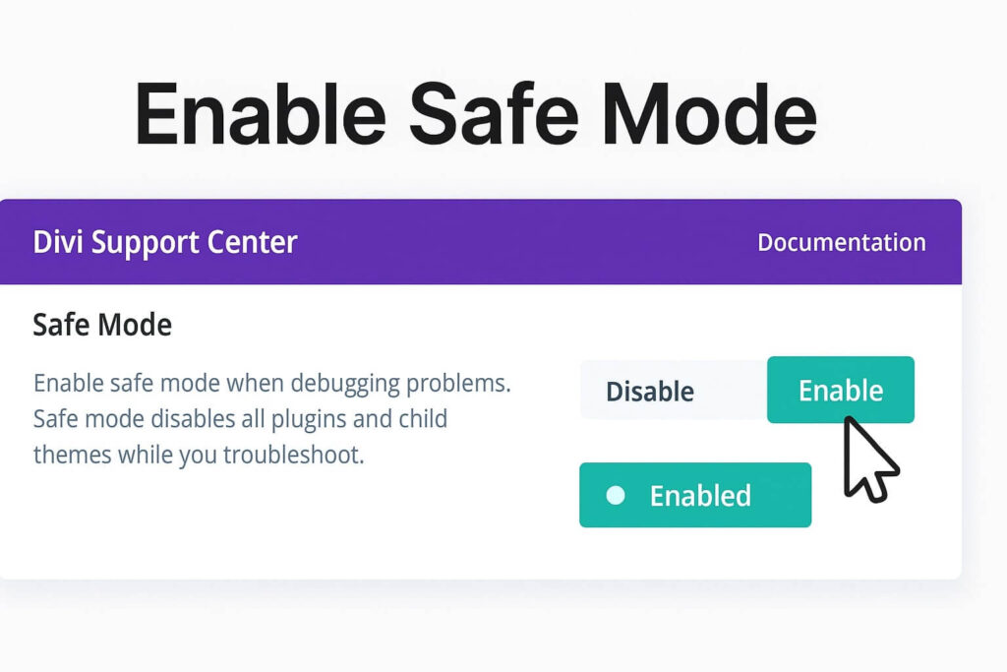Click the Safe Mode description paragraph

coord(272,418)
